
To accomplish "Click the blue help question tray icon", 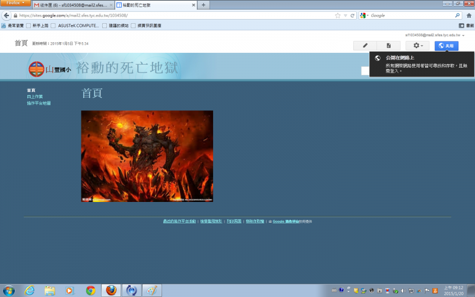I will [x=341, y=290].
